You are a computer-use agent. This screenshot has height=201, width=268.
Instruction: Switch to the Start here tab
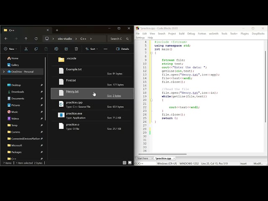pos(143,158)
